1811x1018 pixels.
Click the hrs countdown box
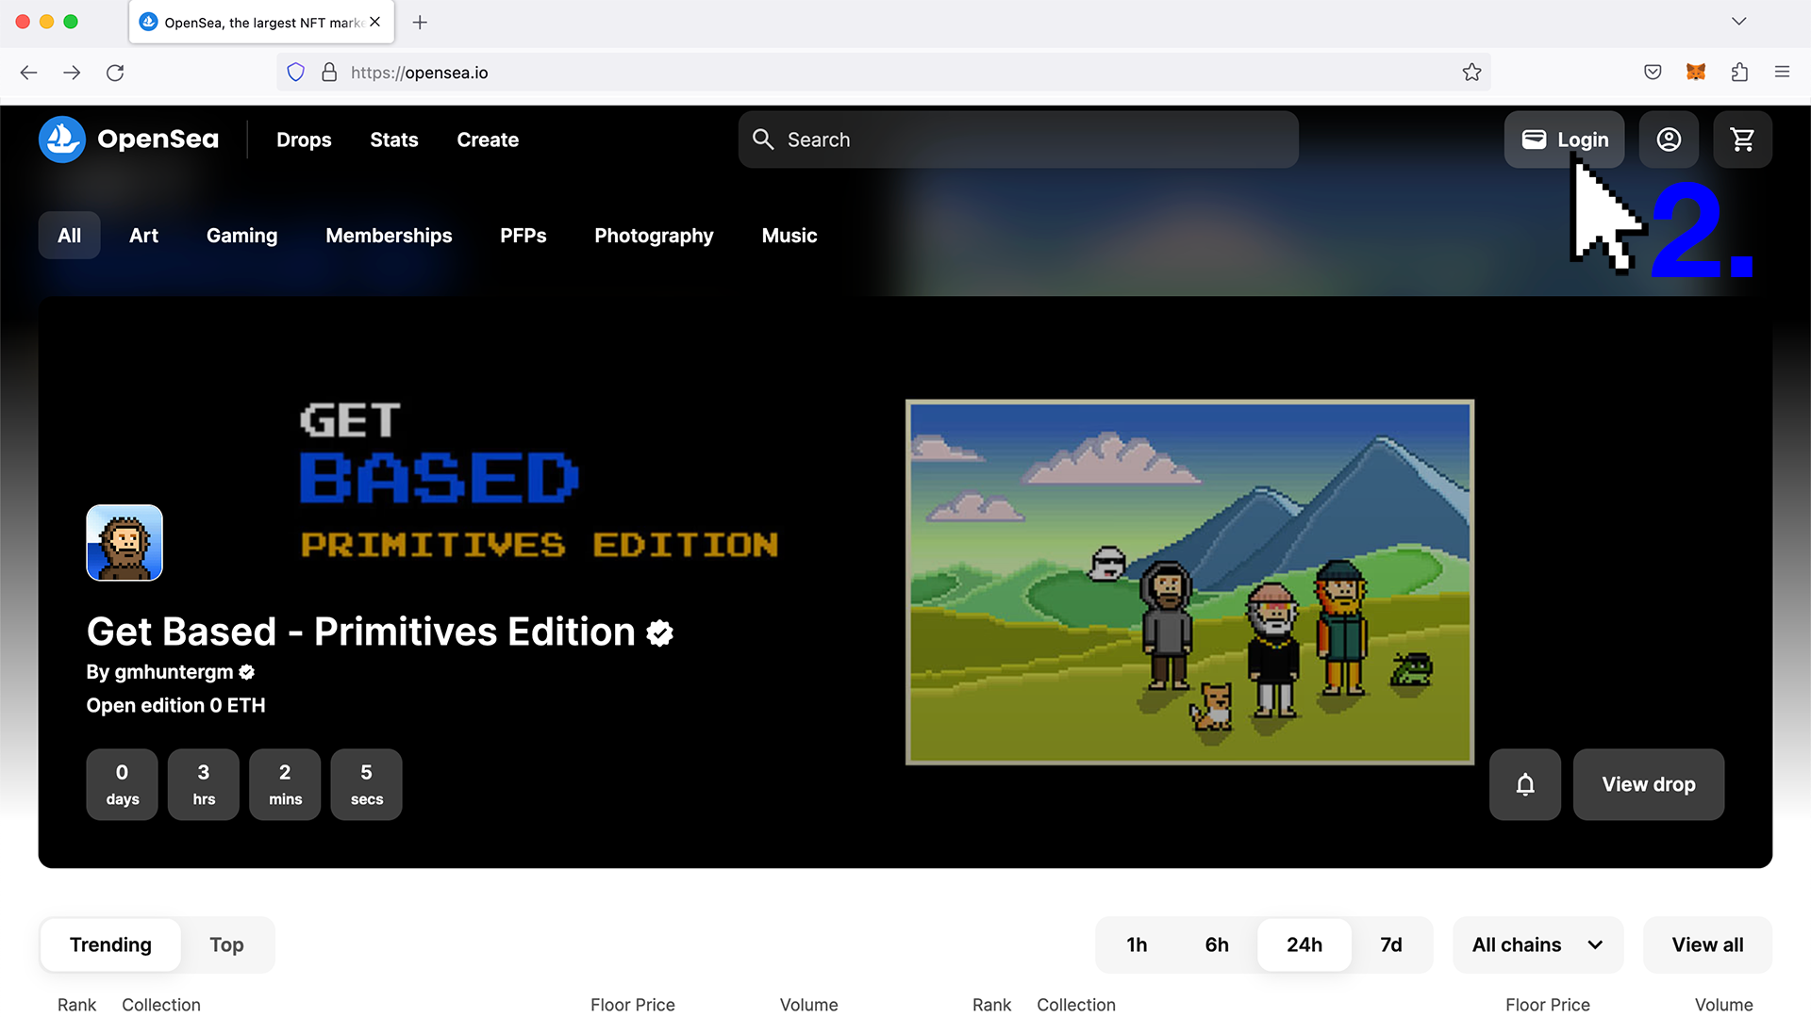(204, 784)
